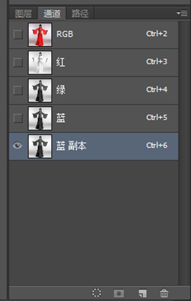Screen dimensions: 191x301
Task: Show the 蓝 channel visibility box
Action: coord(18,118)
